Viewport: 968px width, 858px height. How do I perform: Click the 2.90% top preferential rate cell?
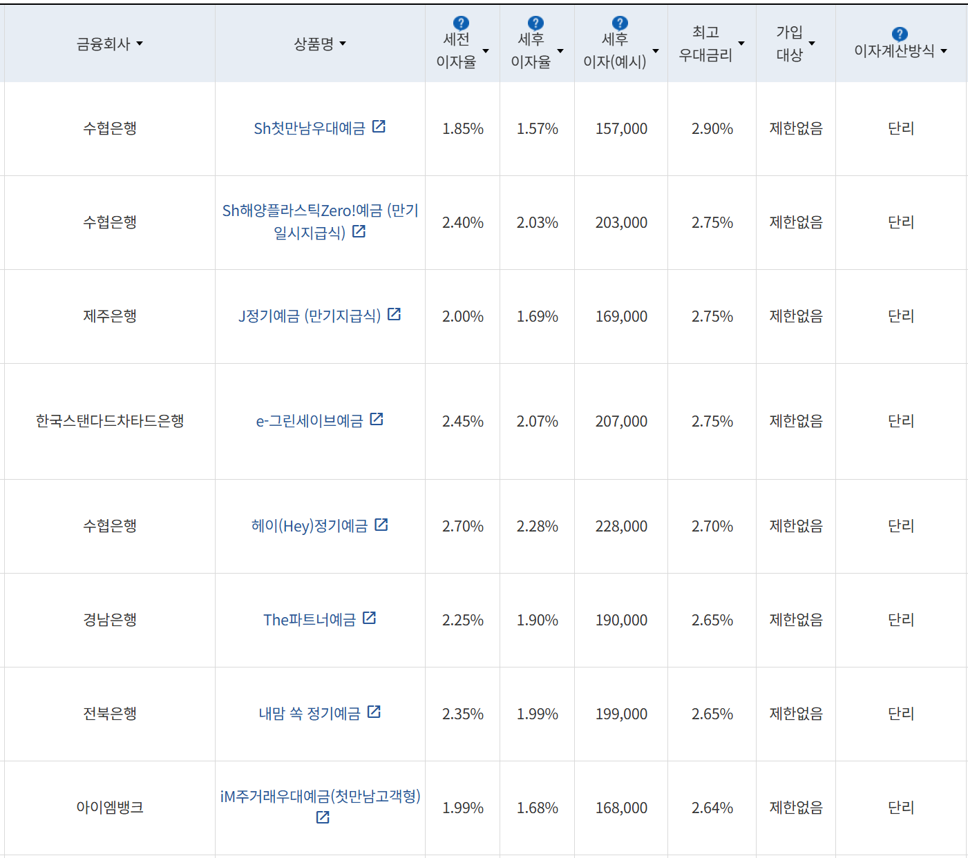(712, 128)
